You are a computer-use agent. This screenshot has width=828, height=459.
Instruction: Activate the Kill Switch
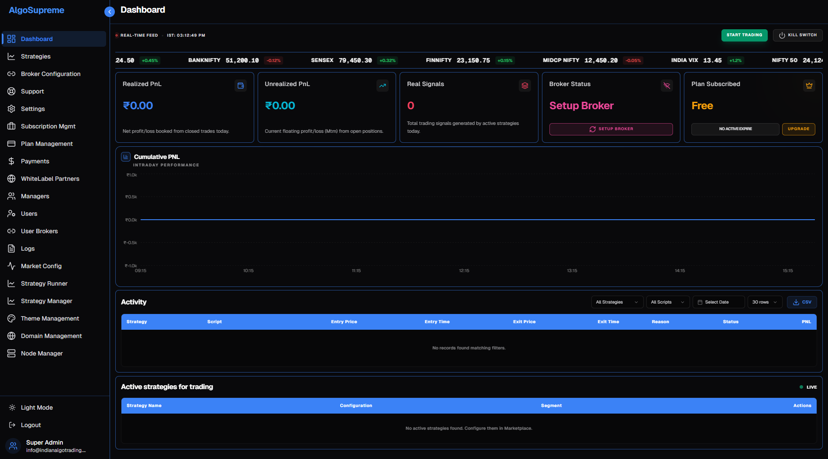click(797, 35)
